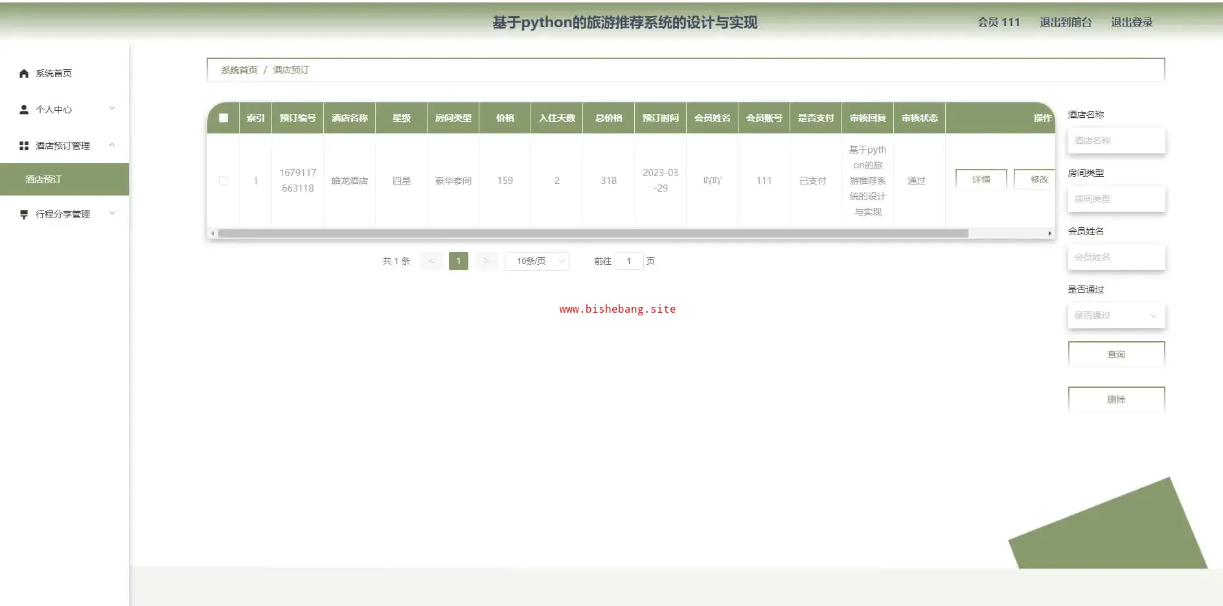Click the 详情 button for 皓龙酒店
1223x606 pixels.
[981, 179]
